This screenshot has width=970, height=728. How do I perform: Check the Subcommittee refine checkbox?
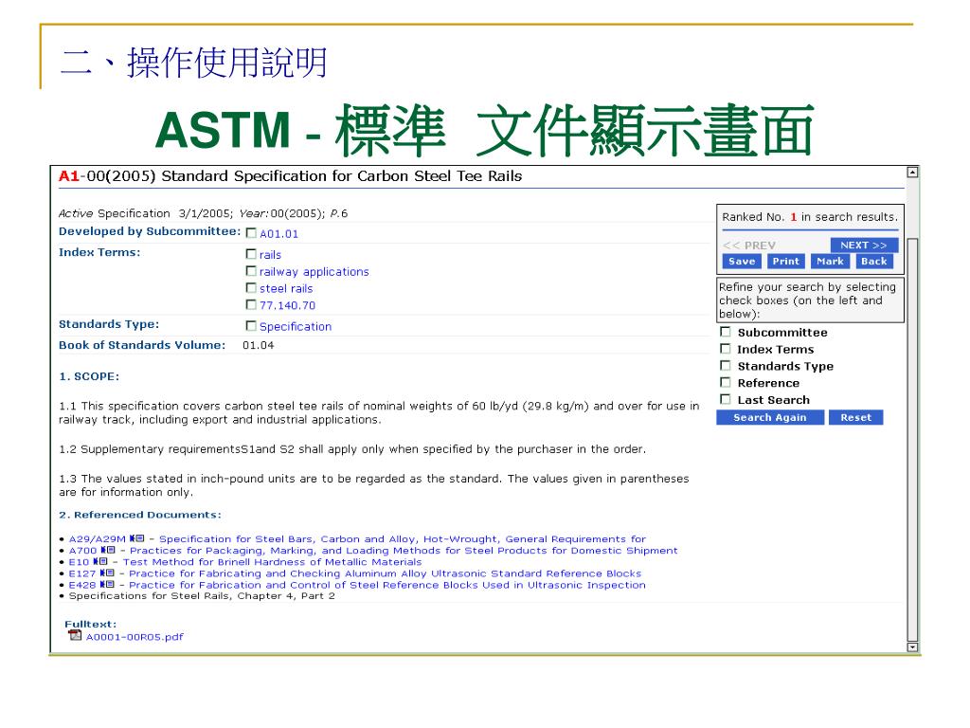725,332
